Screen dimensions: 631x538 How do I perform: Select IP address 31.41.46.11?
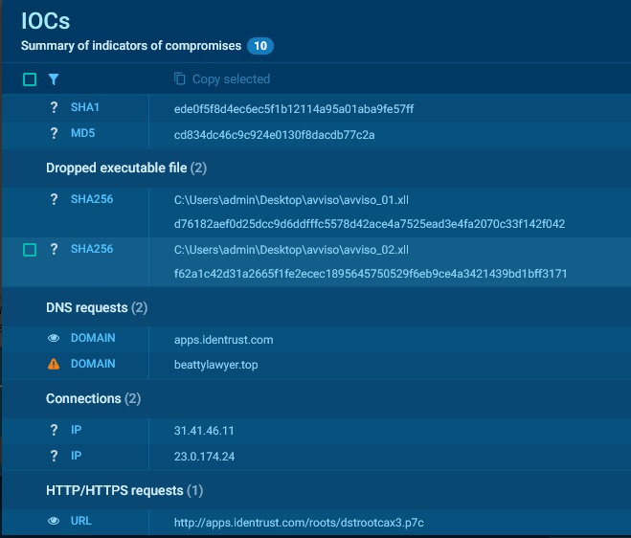click(x=204, y=431)
